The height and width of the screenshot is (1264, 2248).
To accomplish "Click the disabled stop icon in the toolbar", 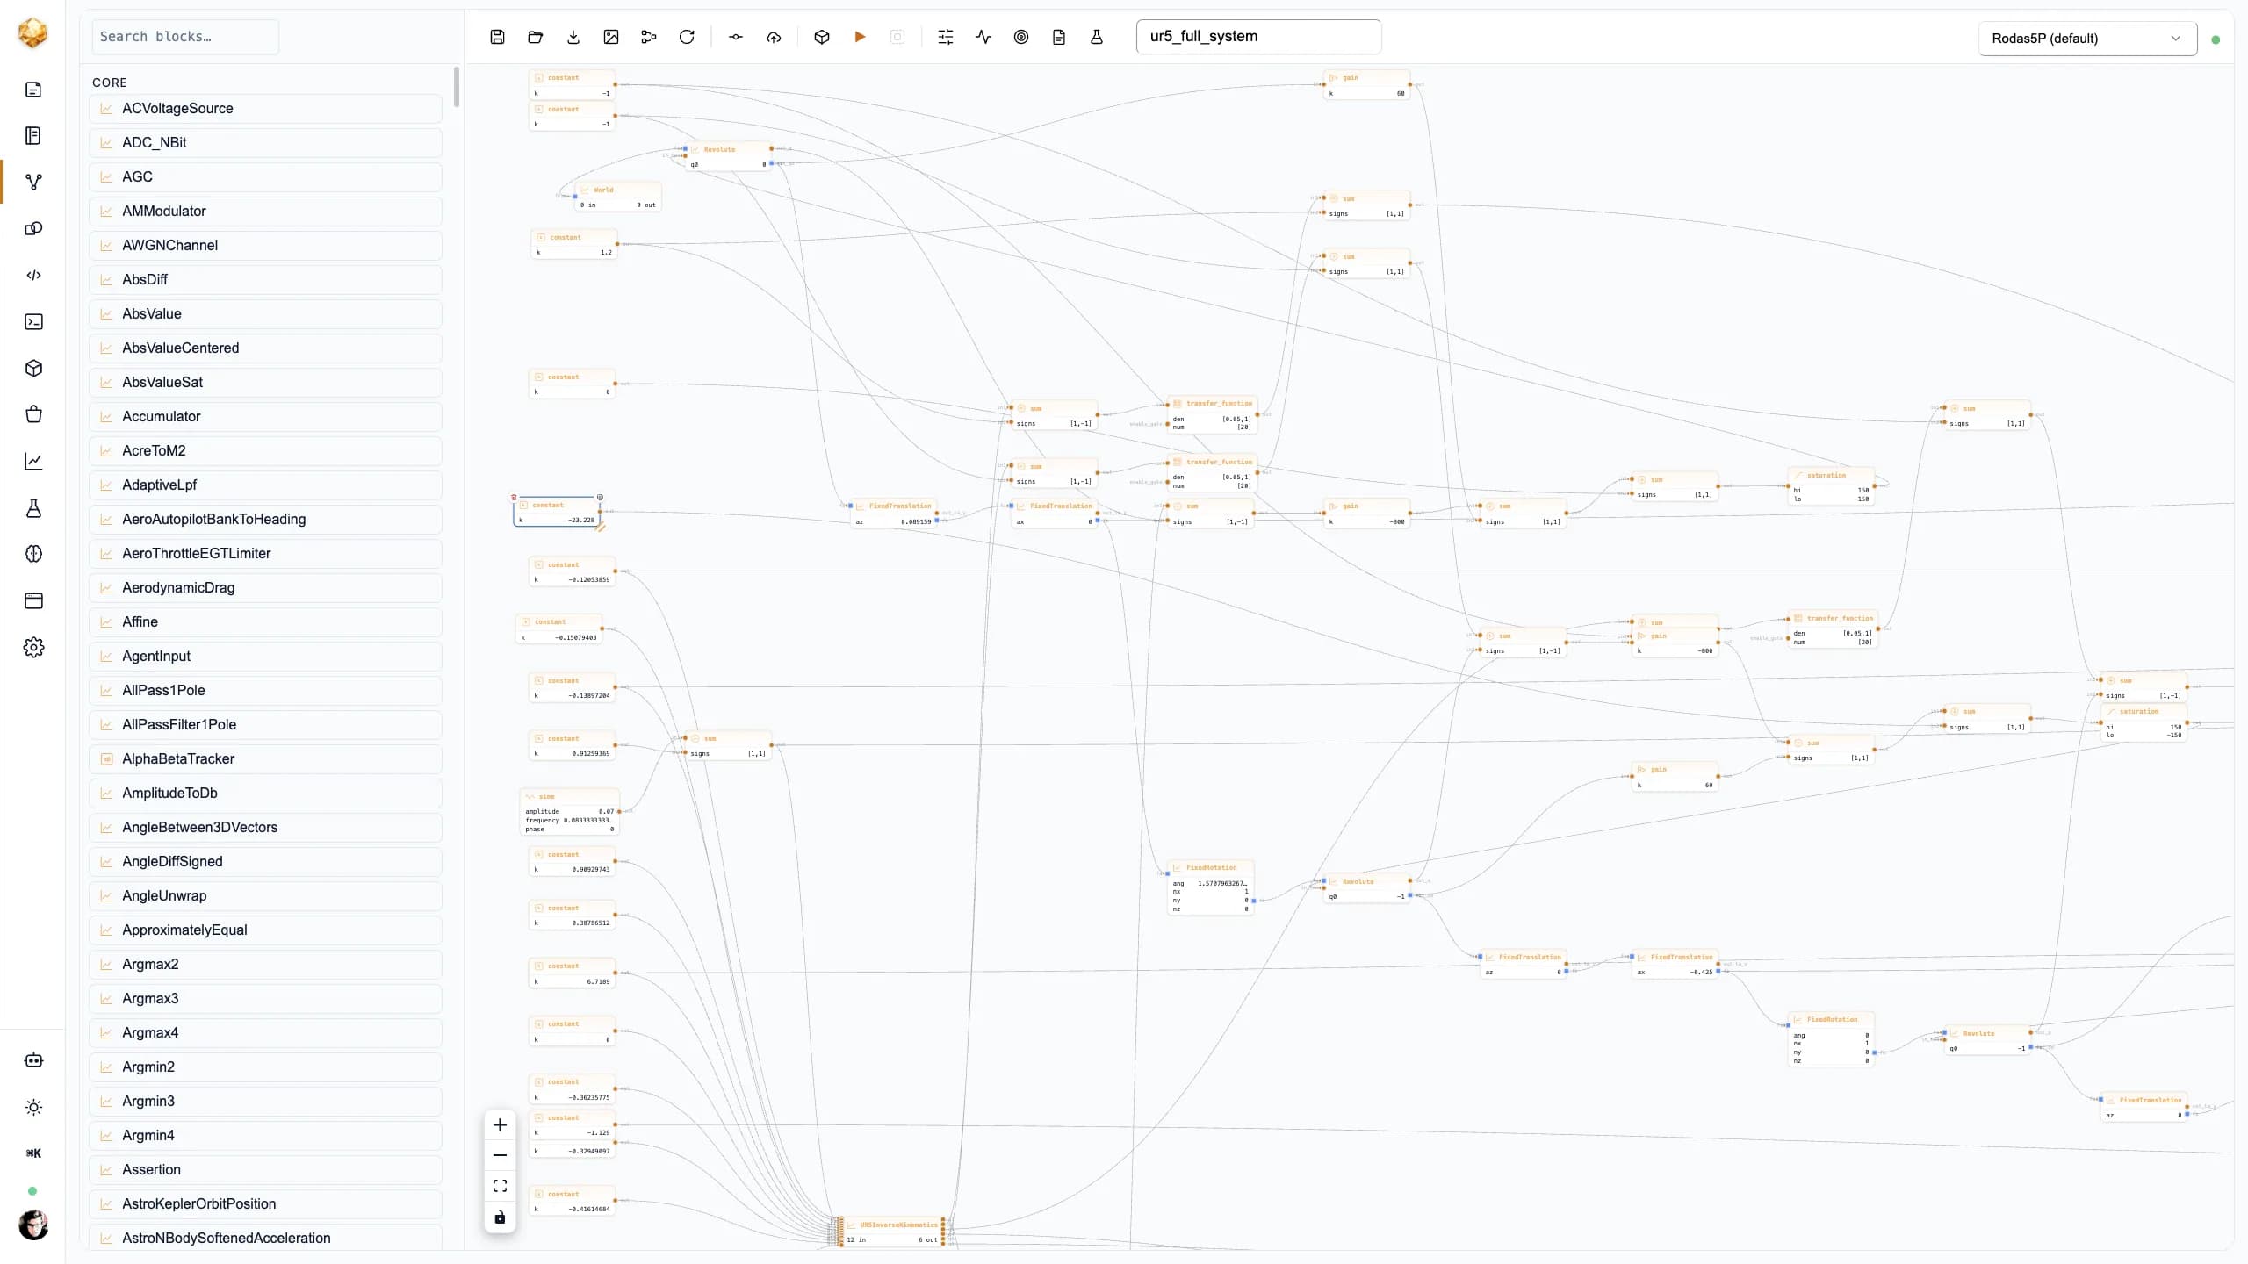I will click(x=897, y=37).
